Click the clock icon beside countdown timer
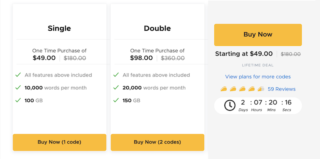 tap(230, 106)
